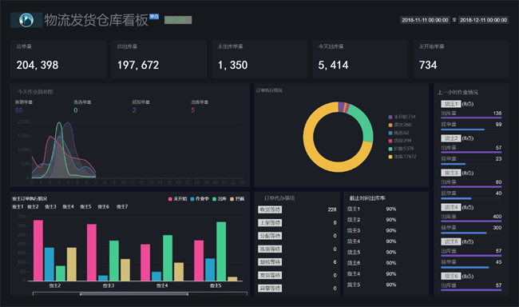Click tall green bar for 货主5

pyautogui.click(x=221, y=251)
